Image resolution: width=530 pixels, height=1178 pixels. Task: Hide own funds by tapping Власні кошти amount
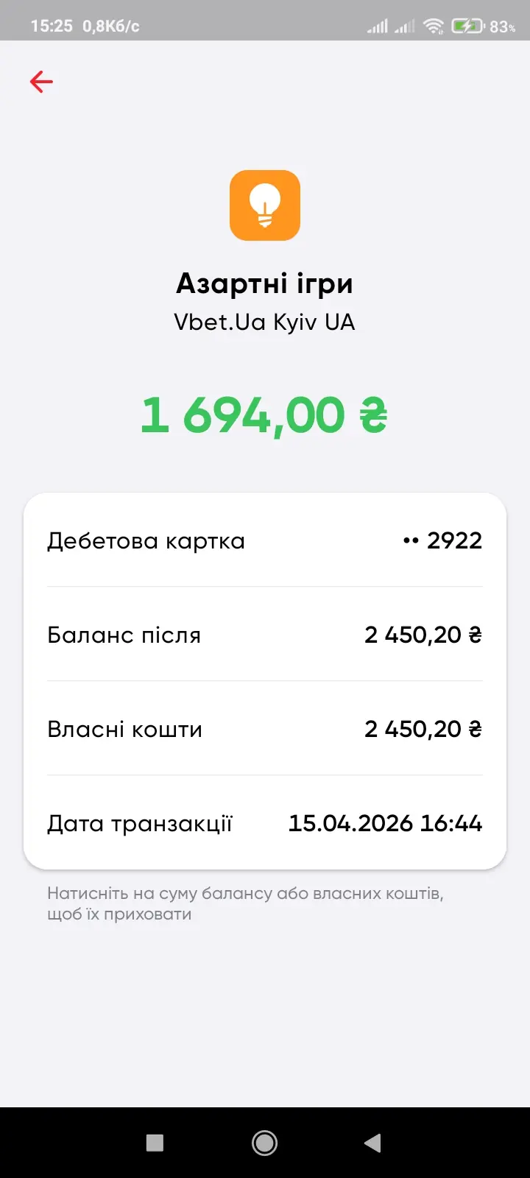pyautogui.click(x=423, y=729)
